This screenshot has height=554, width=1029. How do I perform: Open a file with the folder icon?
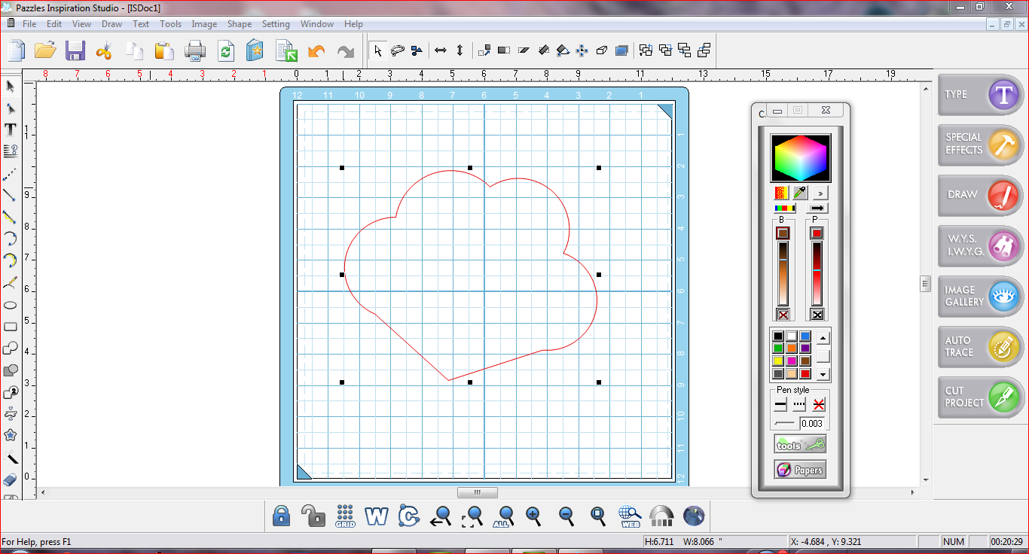point(45,50)
